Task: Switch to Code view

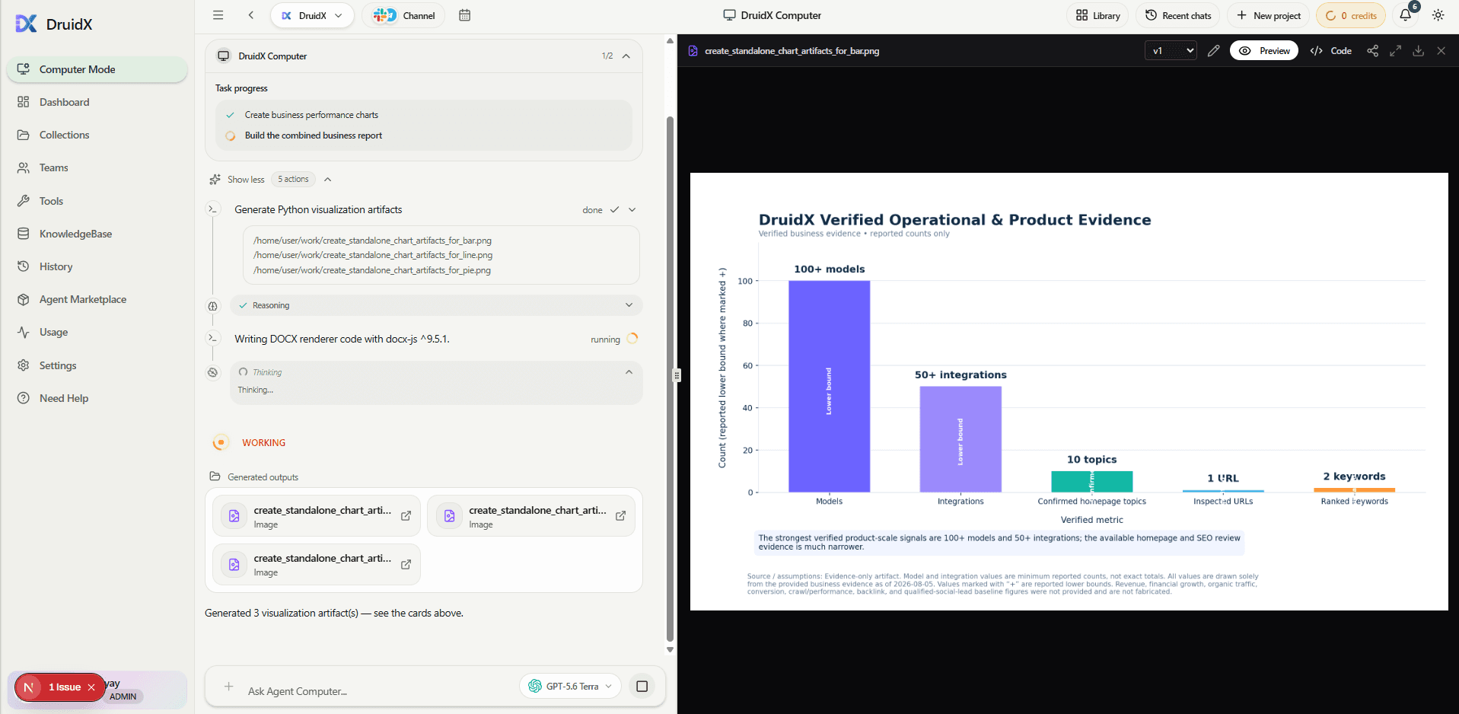Action: click(x=1330, y=51)
